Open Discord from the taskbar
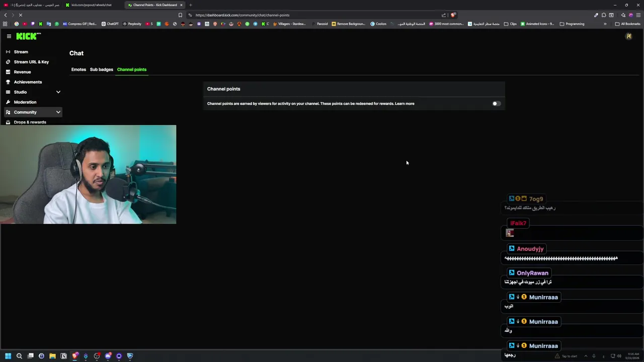Viewport: 644px width, 362px height. 108,356
